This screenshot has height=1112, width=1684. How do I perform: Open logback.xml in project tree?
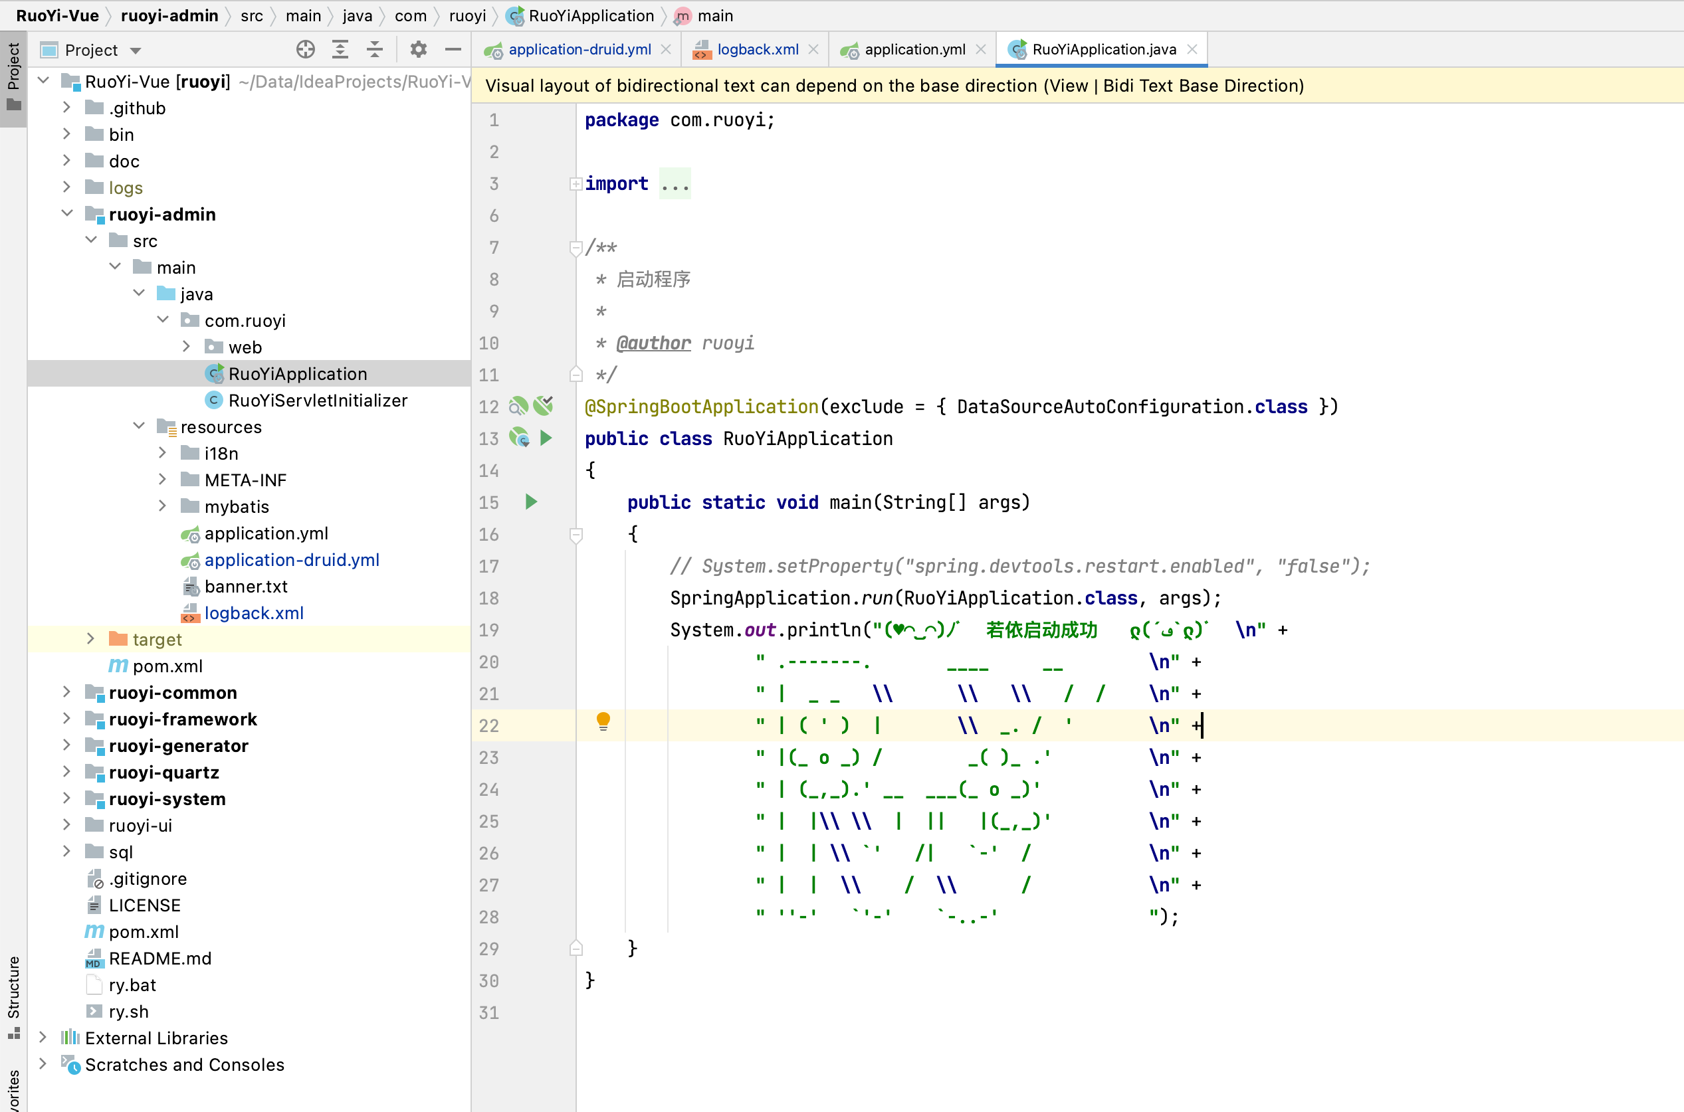(x=254, y=612)
